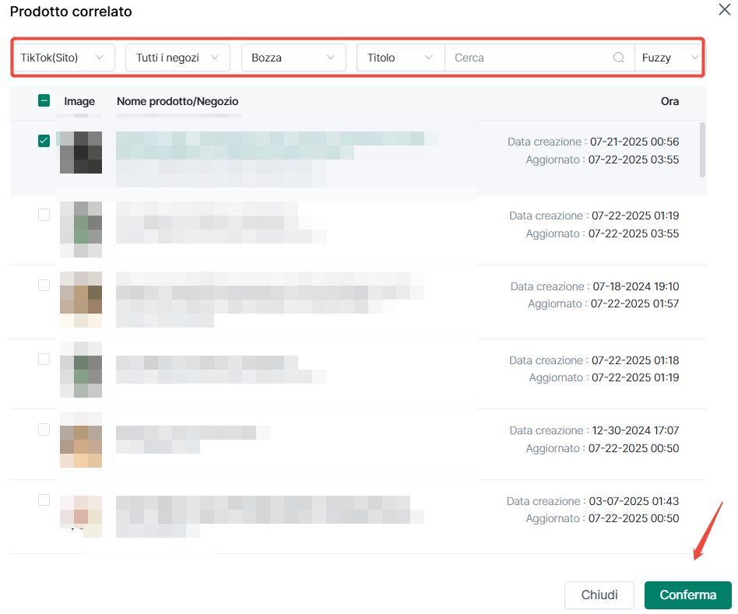Check the product created 07-22-2025 01:18
The height and width of the screenshot is (614, 738).
point(44,359)
